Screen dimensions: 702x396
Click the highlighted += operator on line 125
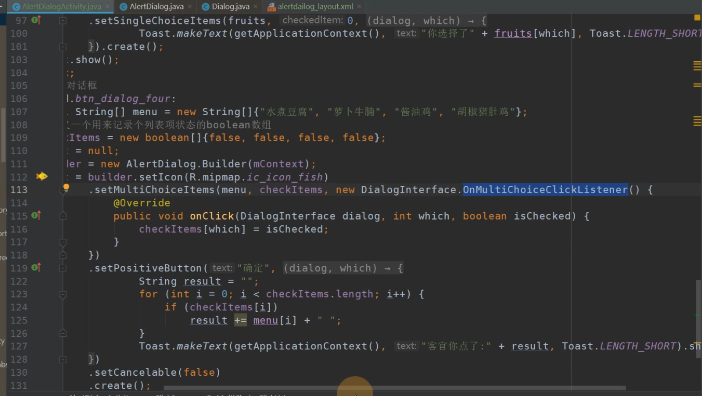pos(241,321)
